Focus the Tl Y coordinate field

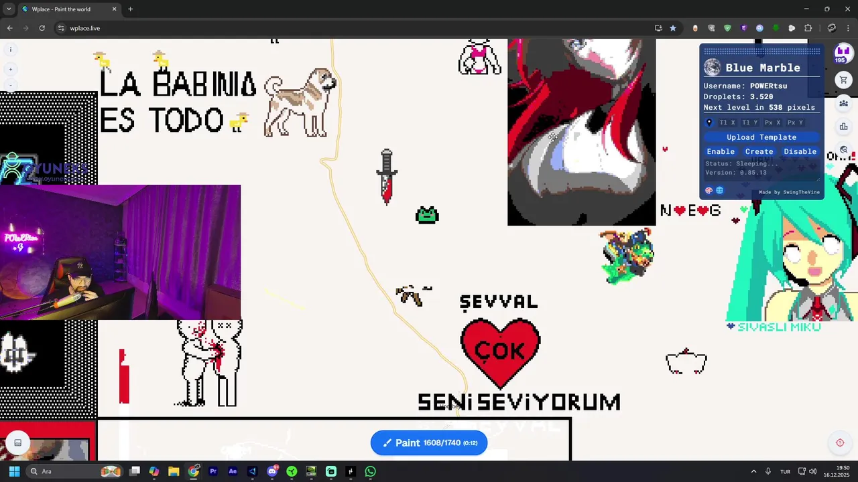(750, 123)
